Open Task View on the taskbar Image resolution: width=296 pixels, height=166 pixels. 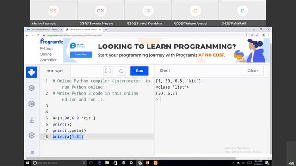[91, 163]
